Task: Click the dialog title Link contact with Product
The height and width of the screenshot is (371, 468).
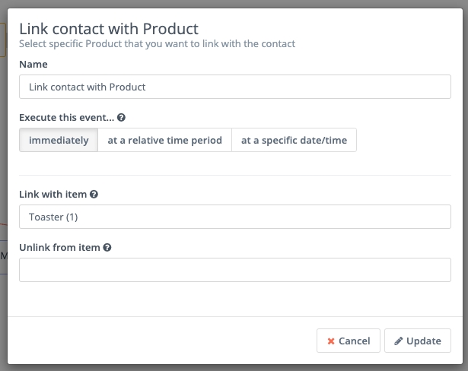Action: (109, 29)
